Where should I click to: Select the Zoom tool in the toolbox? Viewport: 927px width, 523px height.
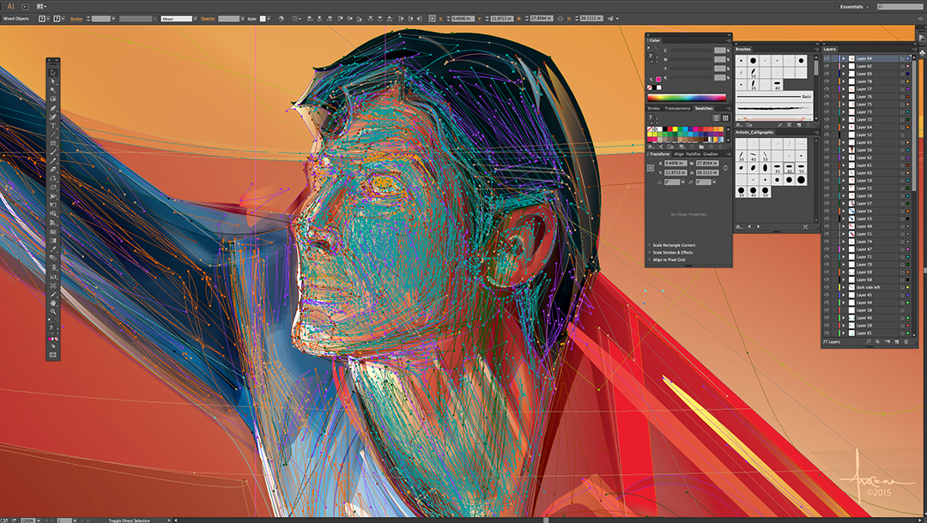pyautogui.click(x=52, y=311)
